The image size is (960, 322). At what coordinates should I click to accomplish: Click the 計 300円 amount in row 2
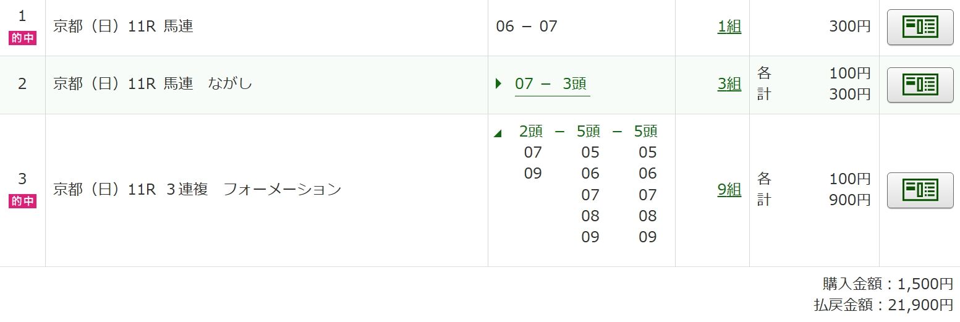click(814, 95)
